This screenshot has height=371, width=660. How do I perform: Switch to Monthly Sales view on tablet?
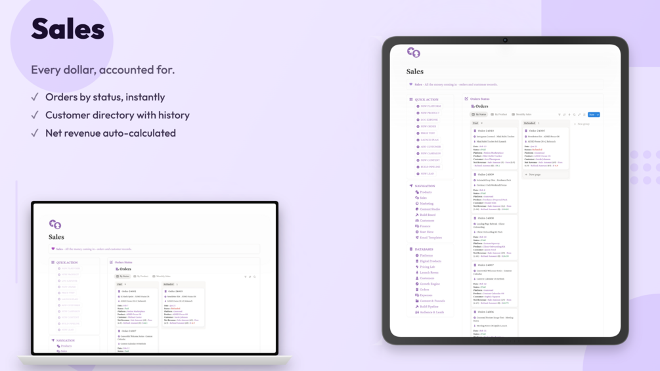(521, 114)
